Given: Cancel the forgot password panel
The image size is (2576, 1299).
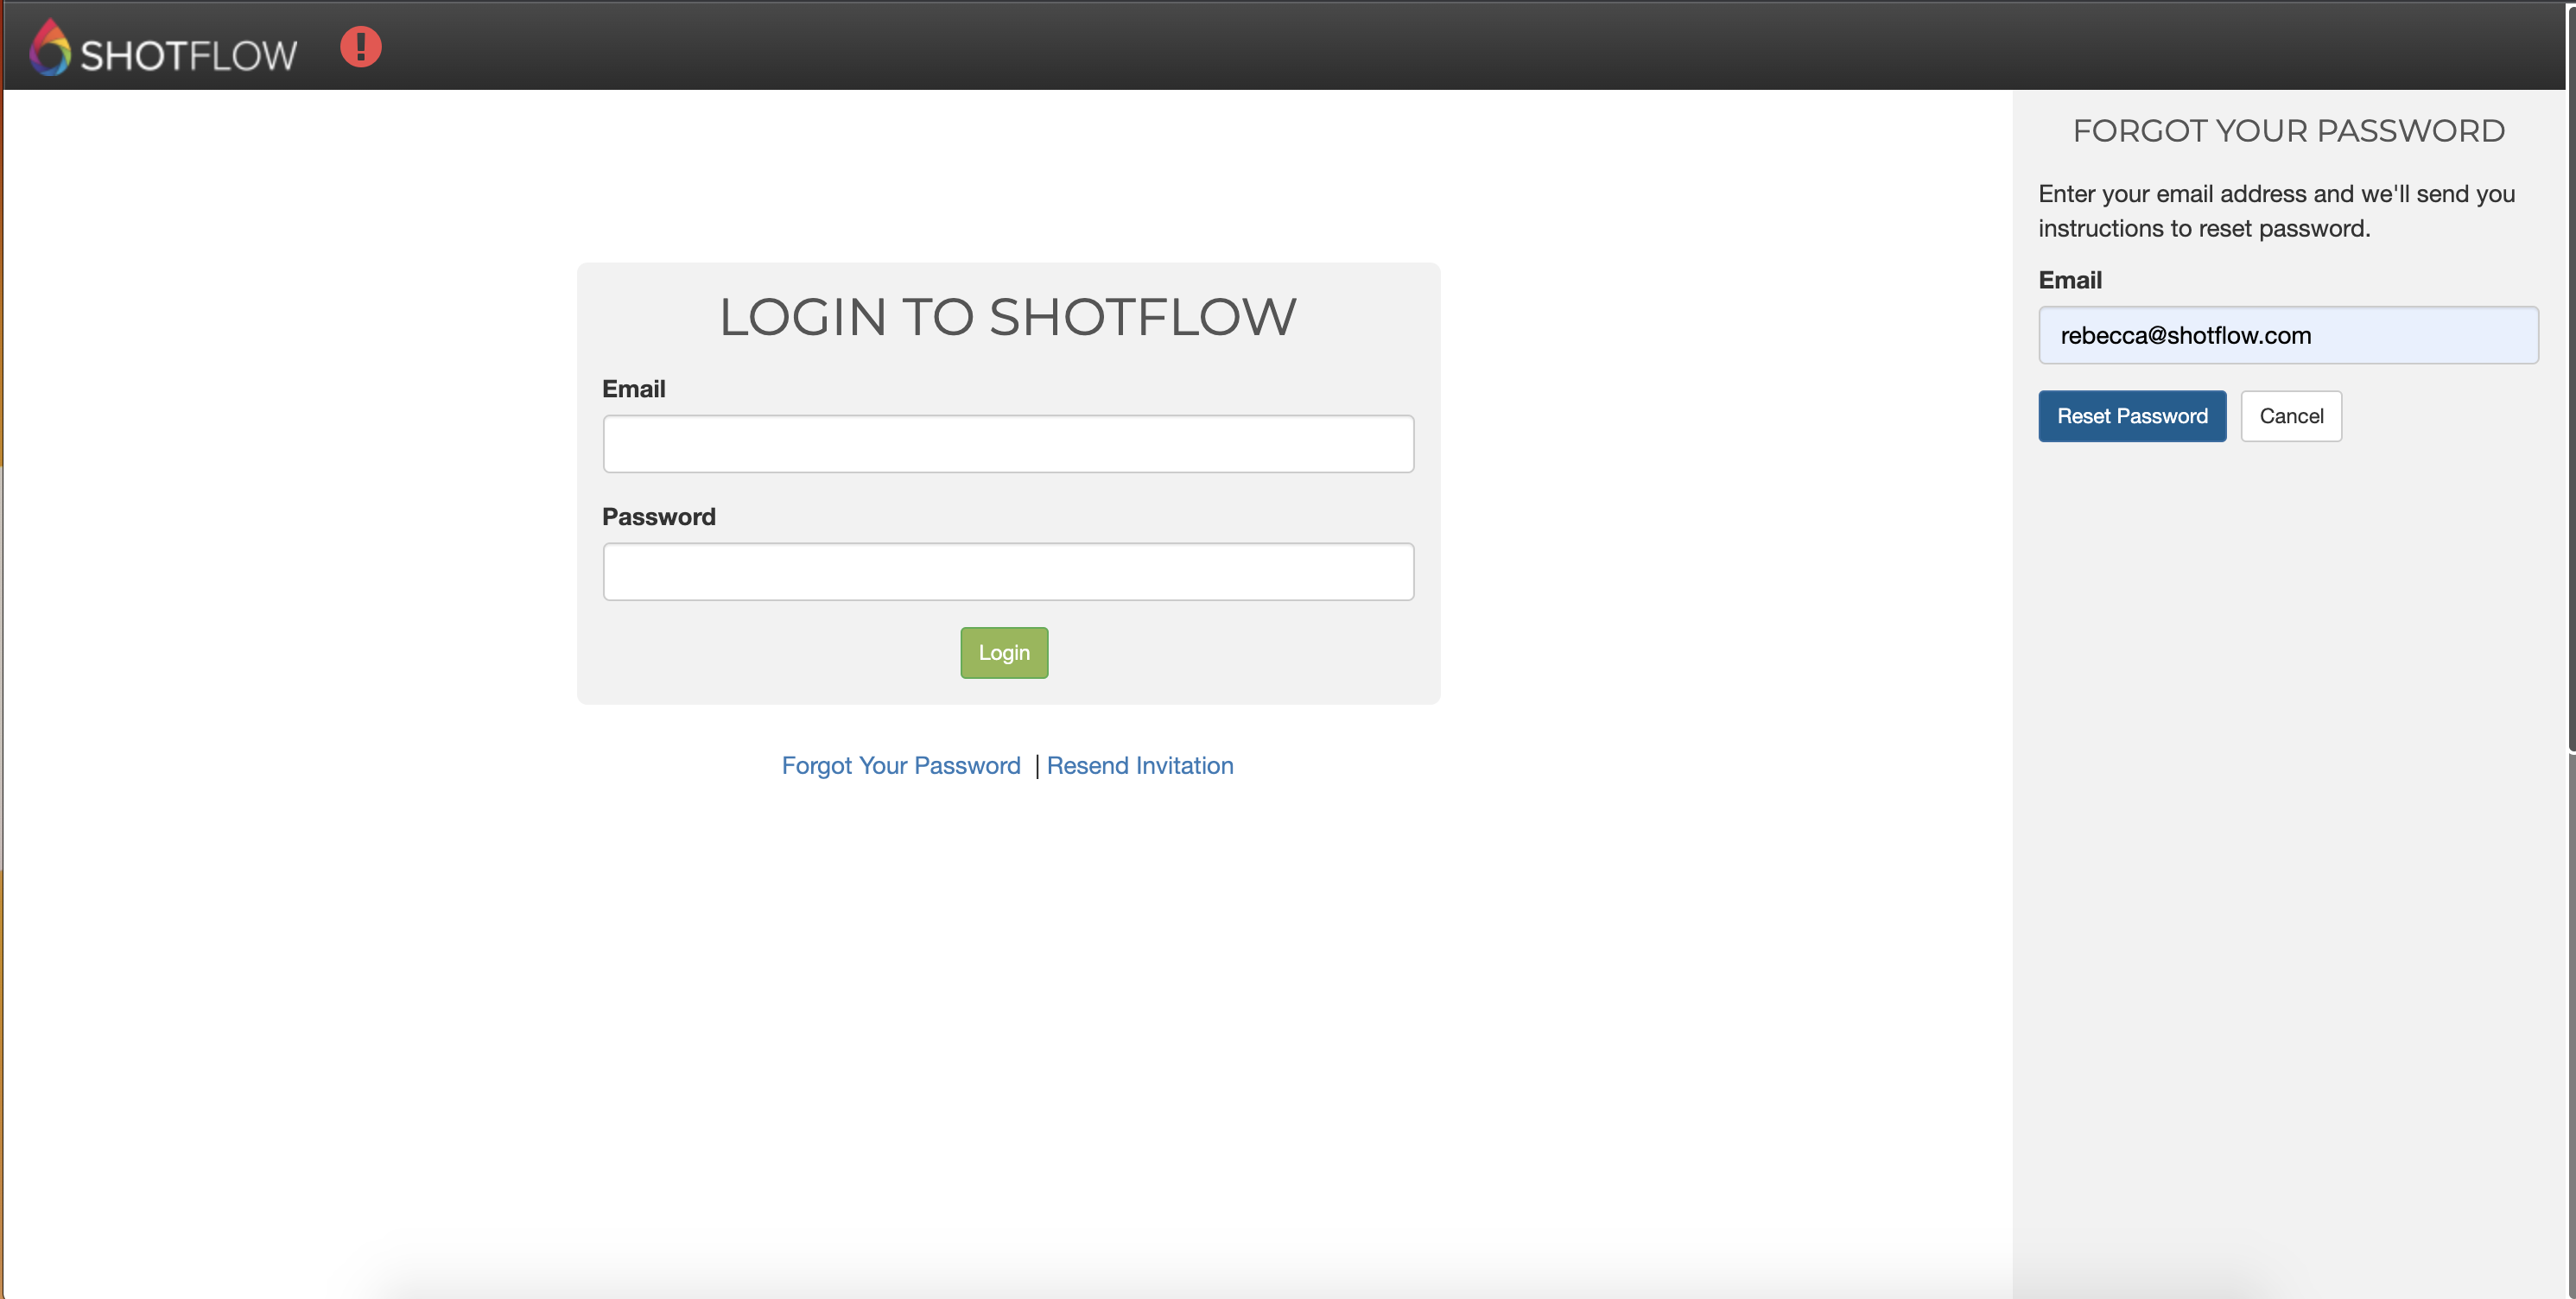Looking at the screenshot, I should [x=2290, y=416].
